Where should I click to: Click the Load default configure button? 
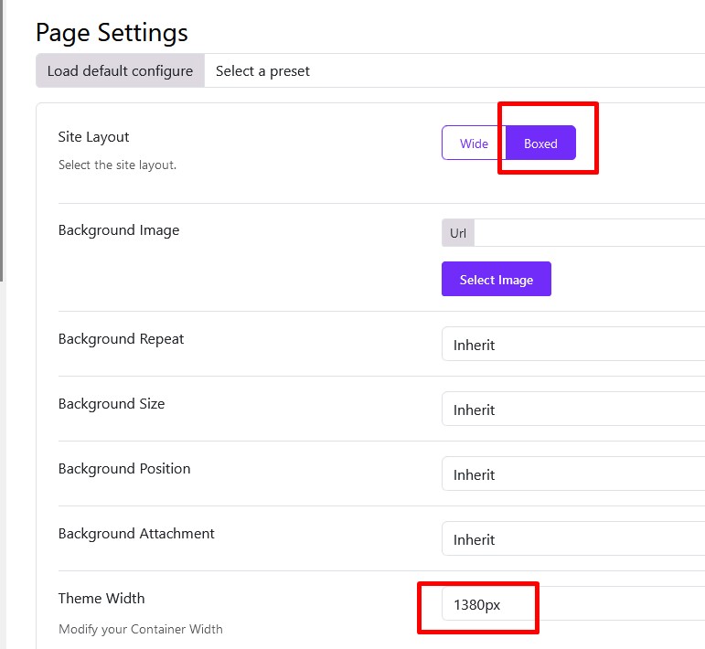[120, 71]
